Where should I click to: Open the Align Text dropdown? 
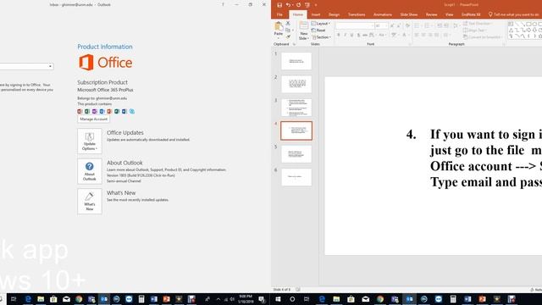point(474,30)
